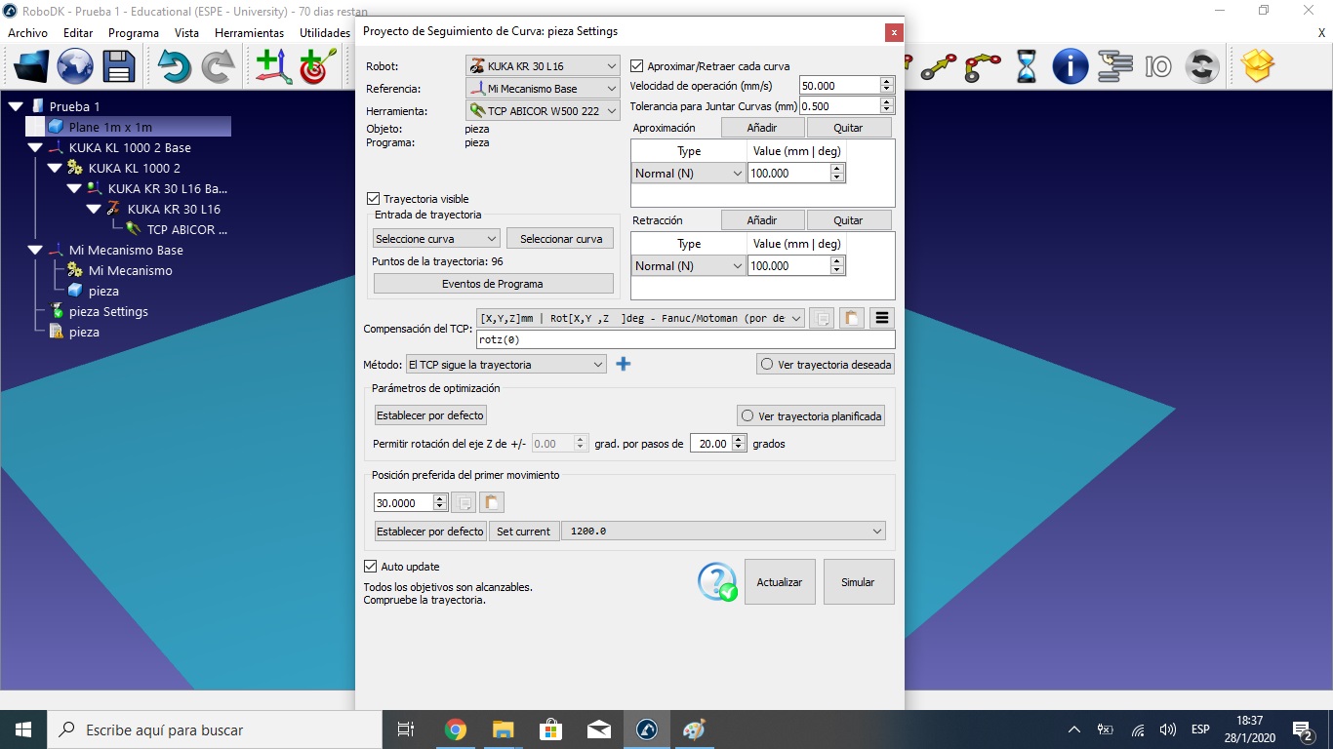Uncheck Aproximar/Retraer cada curva

coord(638,66)
